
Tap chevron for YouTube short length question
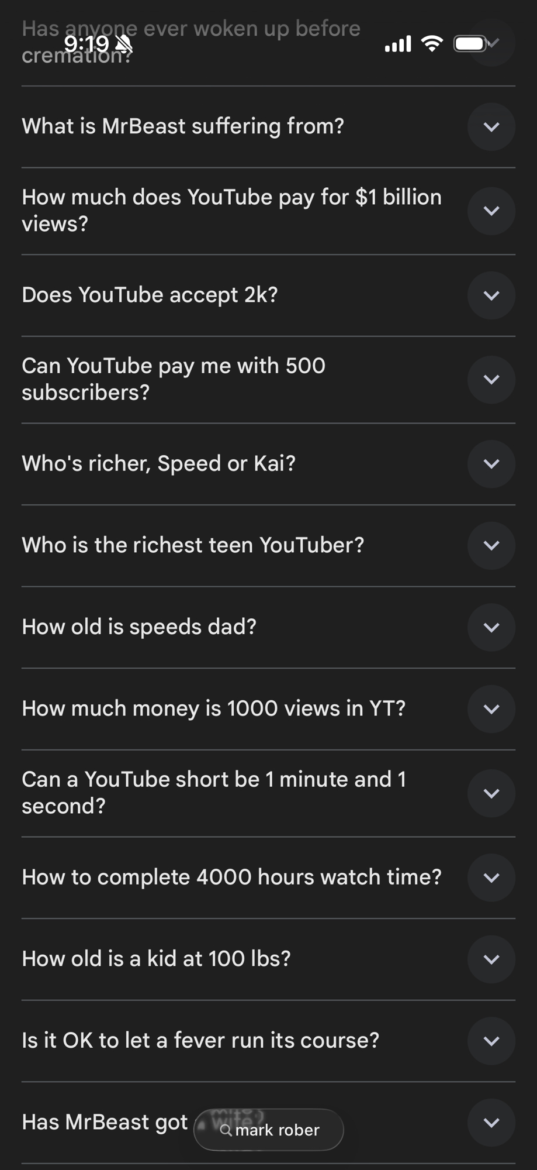coord(491,793)
